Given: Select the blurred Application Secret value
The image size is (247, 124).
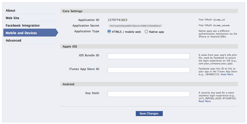Looking at the screenshot, I should coord(136,26).
